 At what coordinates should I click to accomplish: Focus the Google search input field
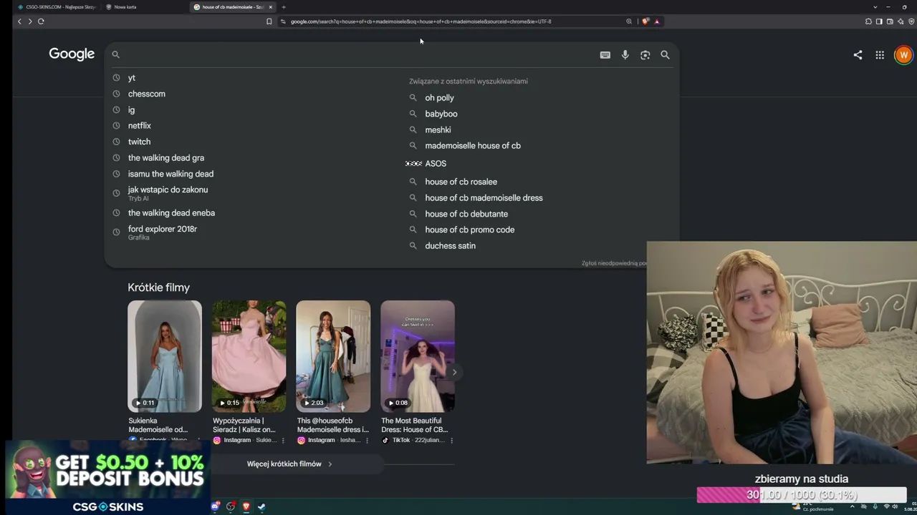pyautogui.click(x=358, y=55)
